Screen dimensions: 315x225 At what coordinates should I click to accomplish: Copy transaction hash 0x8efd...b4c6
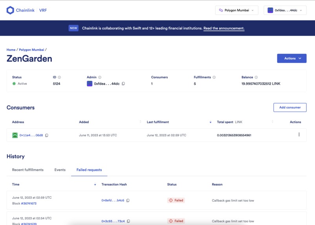pyautogui.click(x=128, y=200)
